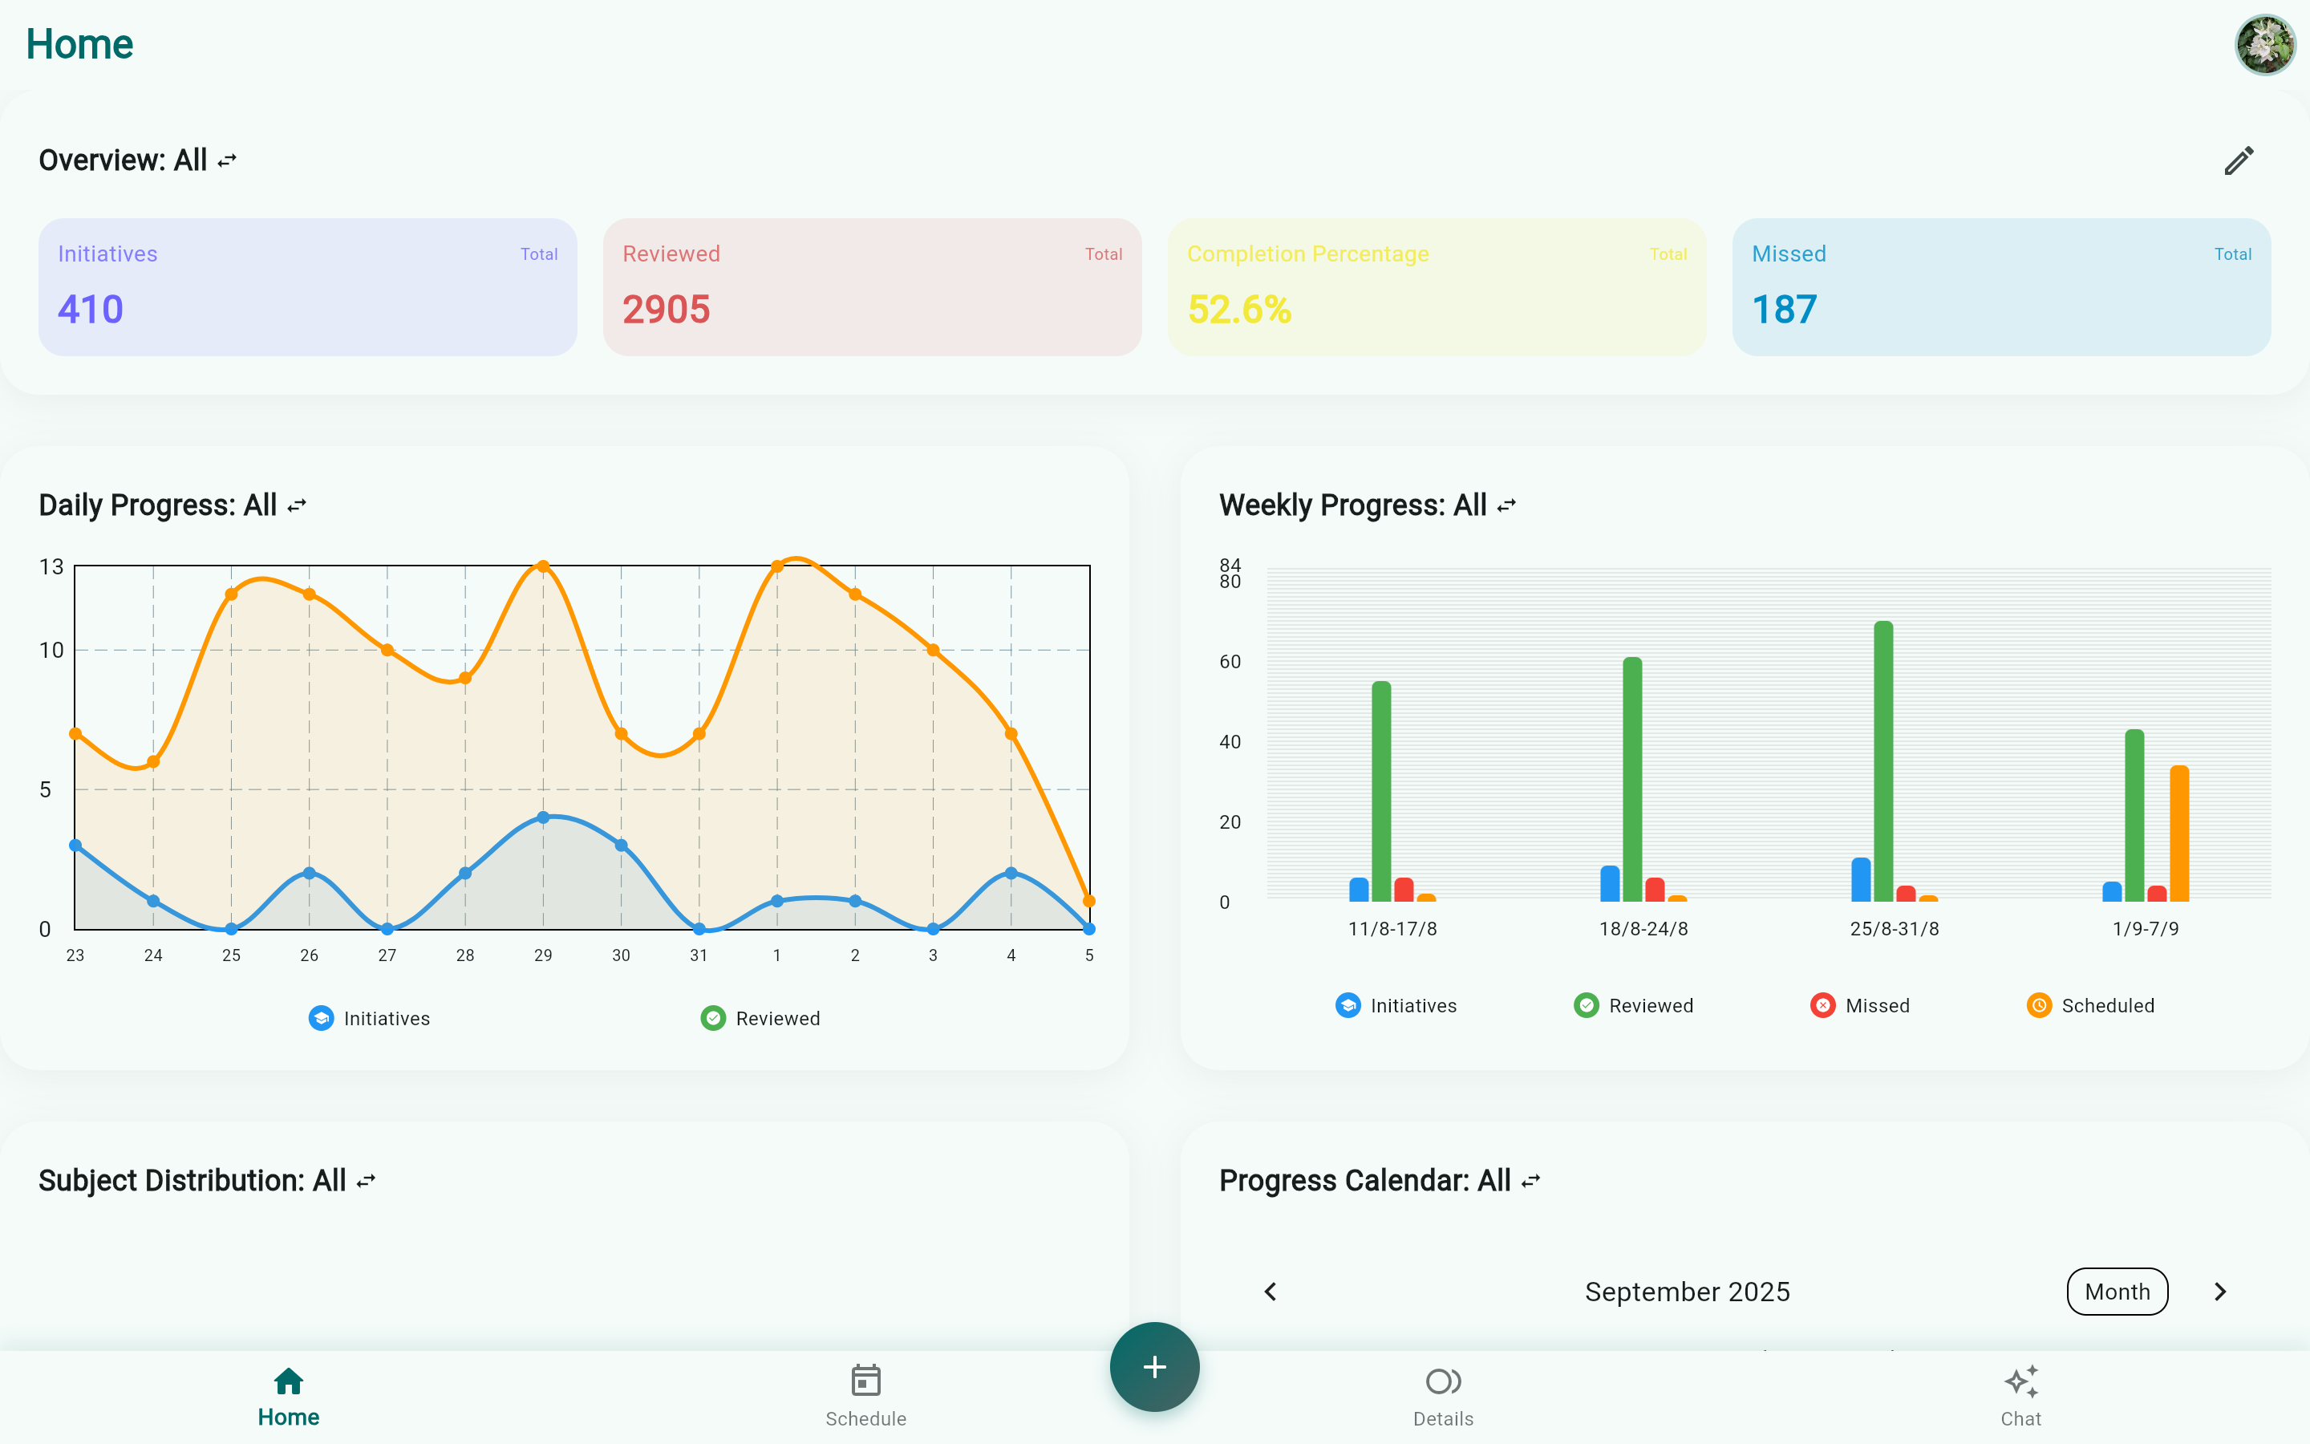The width and height of the screenshot is (2310, 1444).
Task: Toggle Scheduled series in Weekly Progress legend
Action: [x=2090, y=1006]
